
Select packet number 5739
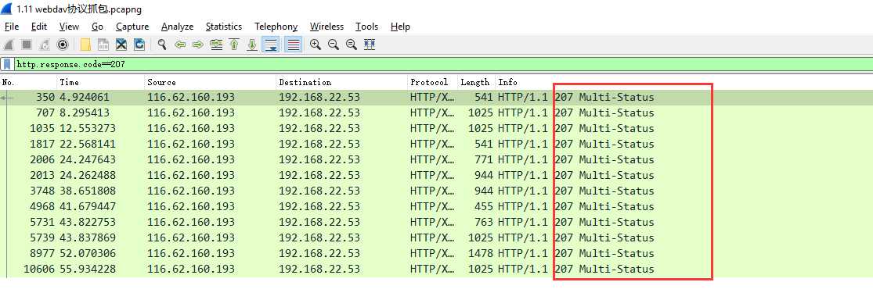pos(437,237)
